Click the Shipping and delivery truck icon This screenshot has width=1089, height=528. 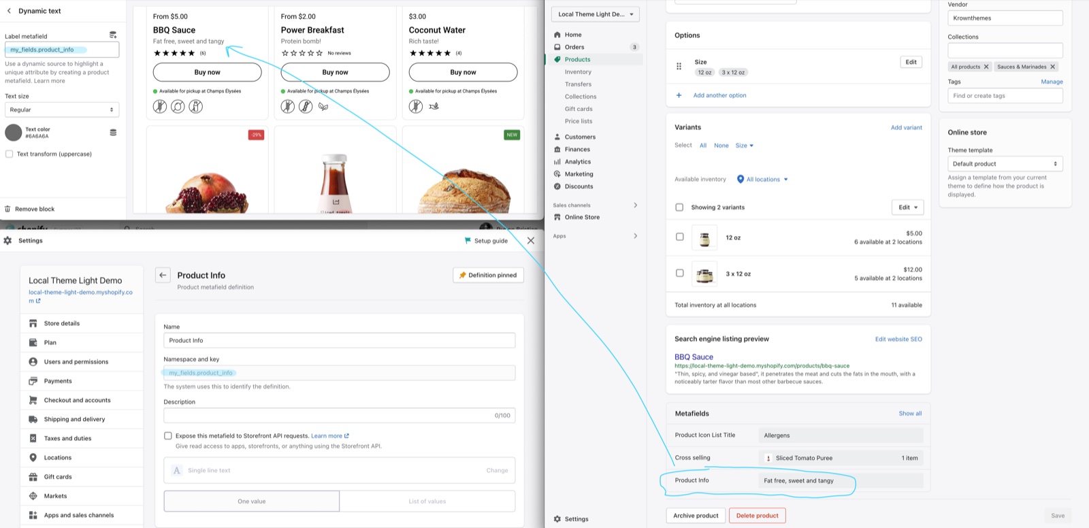(x=33, y=419)
